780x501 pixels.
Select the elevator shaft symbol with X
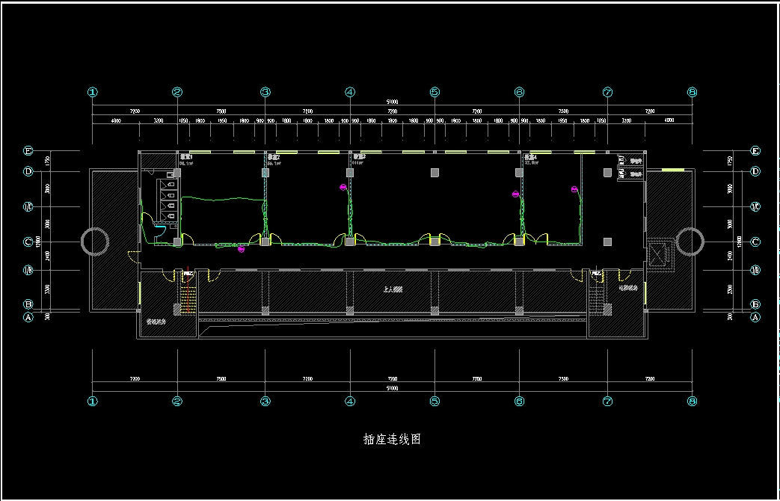pos(657,254)
